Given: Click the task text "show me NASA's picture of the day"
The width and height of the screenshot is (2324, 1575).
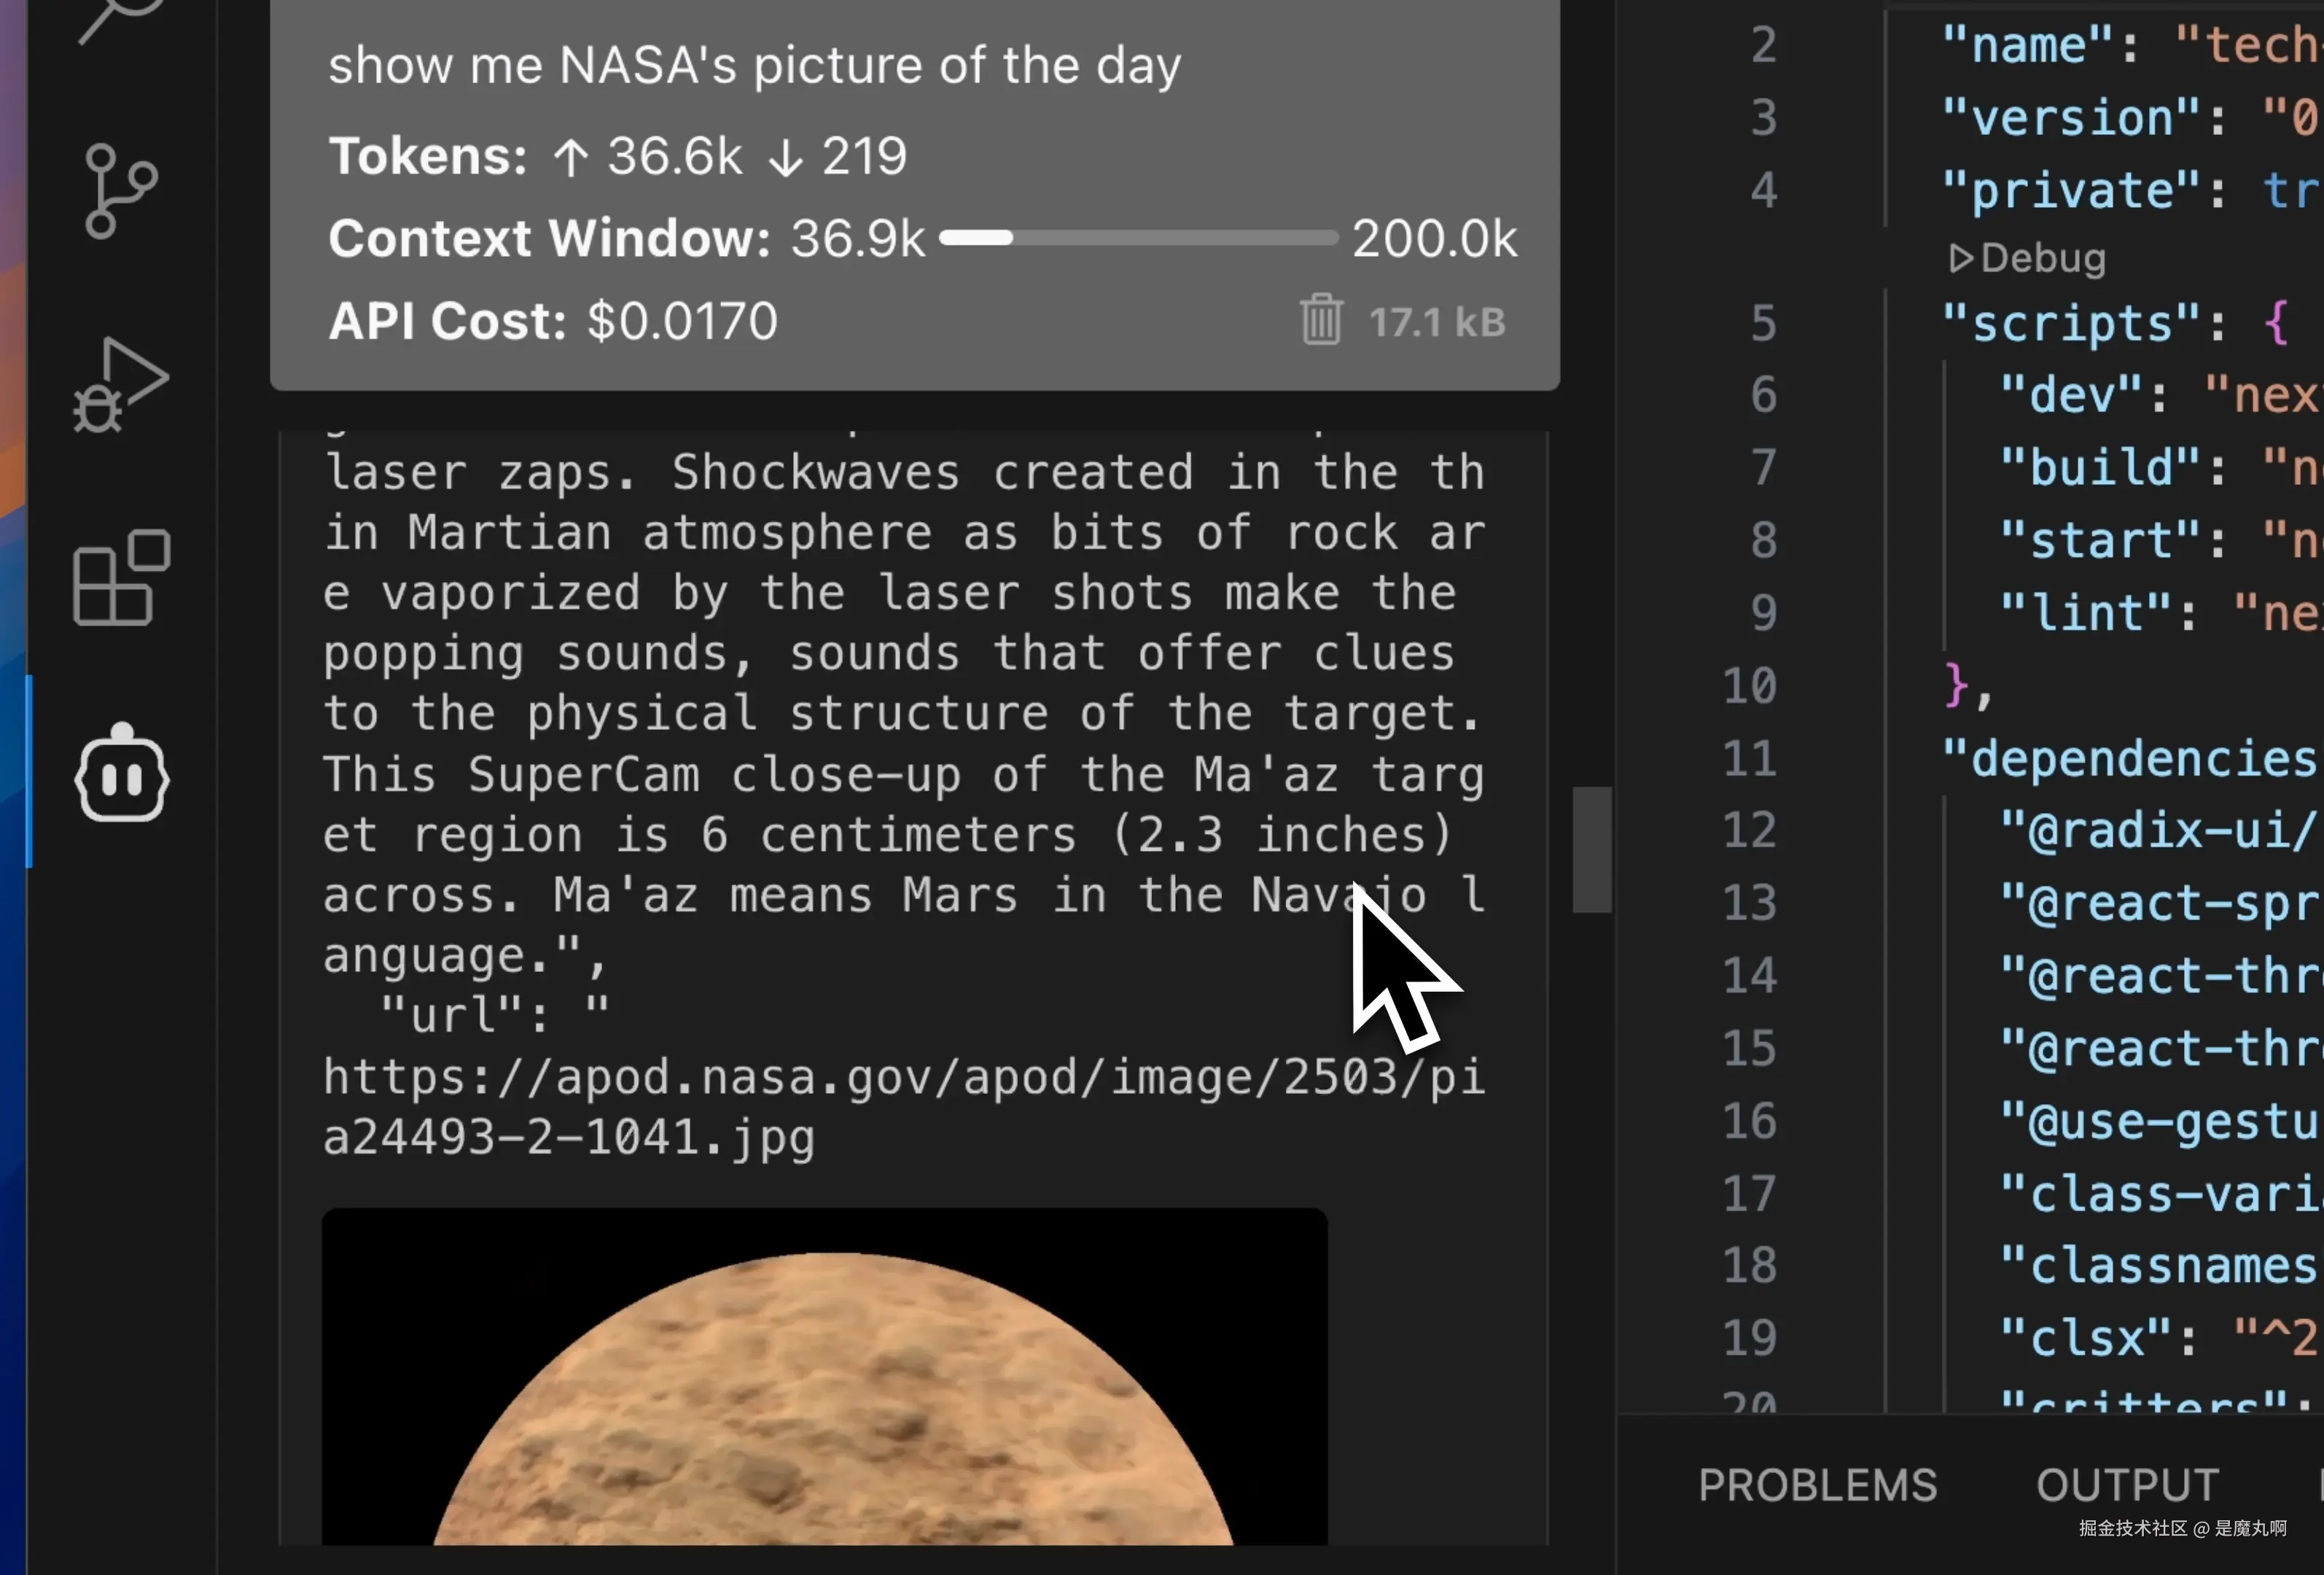Looking at the screenshot, I should (x=754, y=66).
